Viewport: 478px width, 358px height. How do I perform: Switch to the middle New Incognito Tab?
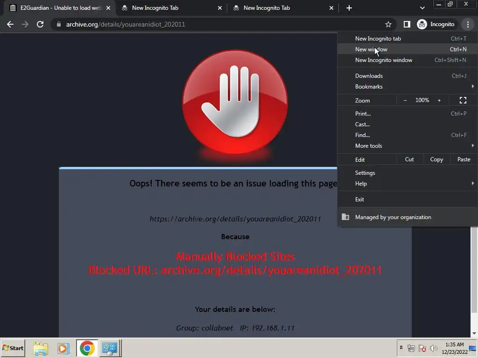171,8
